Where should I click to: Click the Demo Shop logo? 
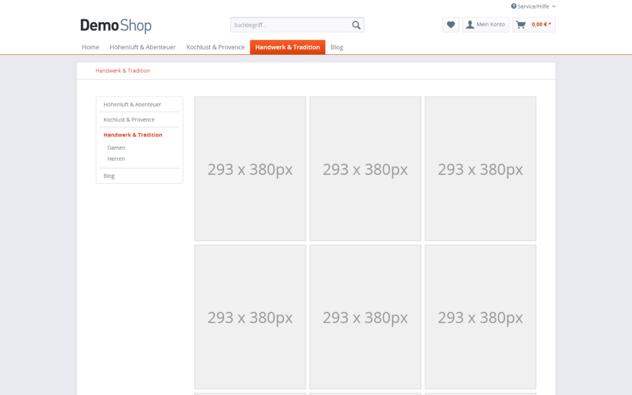(x=115, y=25)
